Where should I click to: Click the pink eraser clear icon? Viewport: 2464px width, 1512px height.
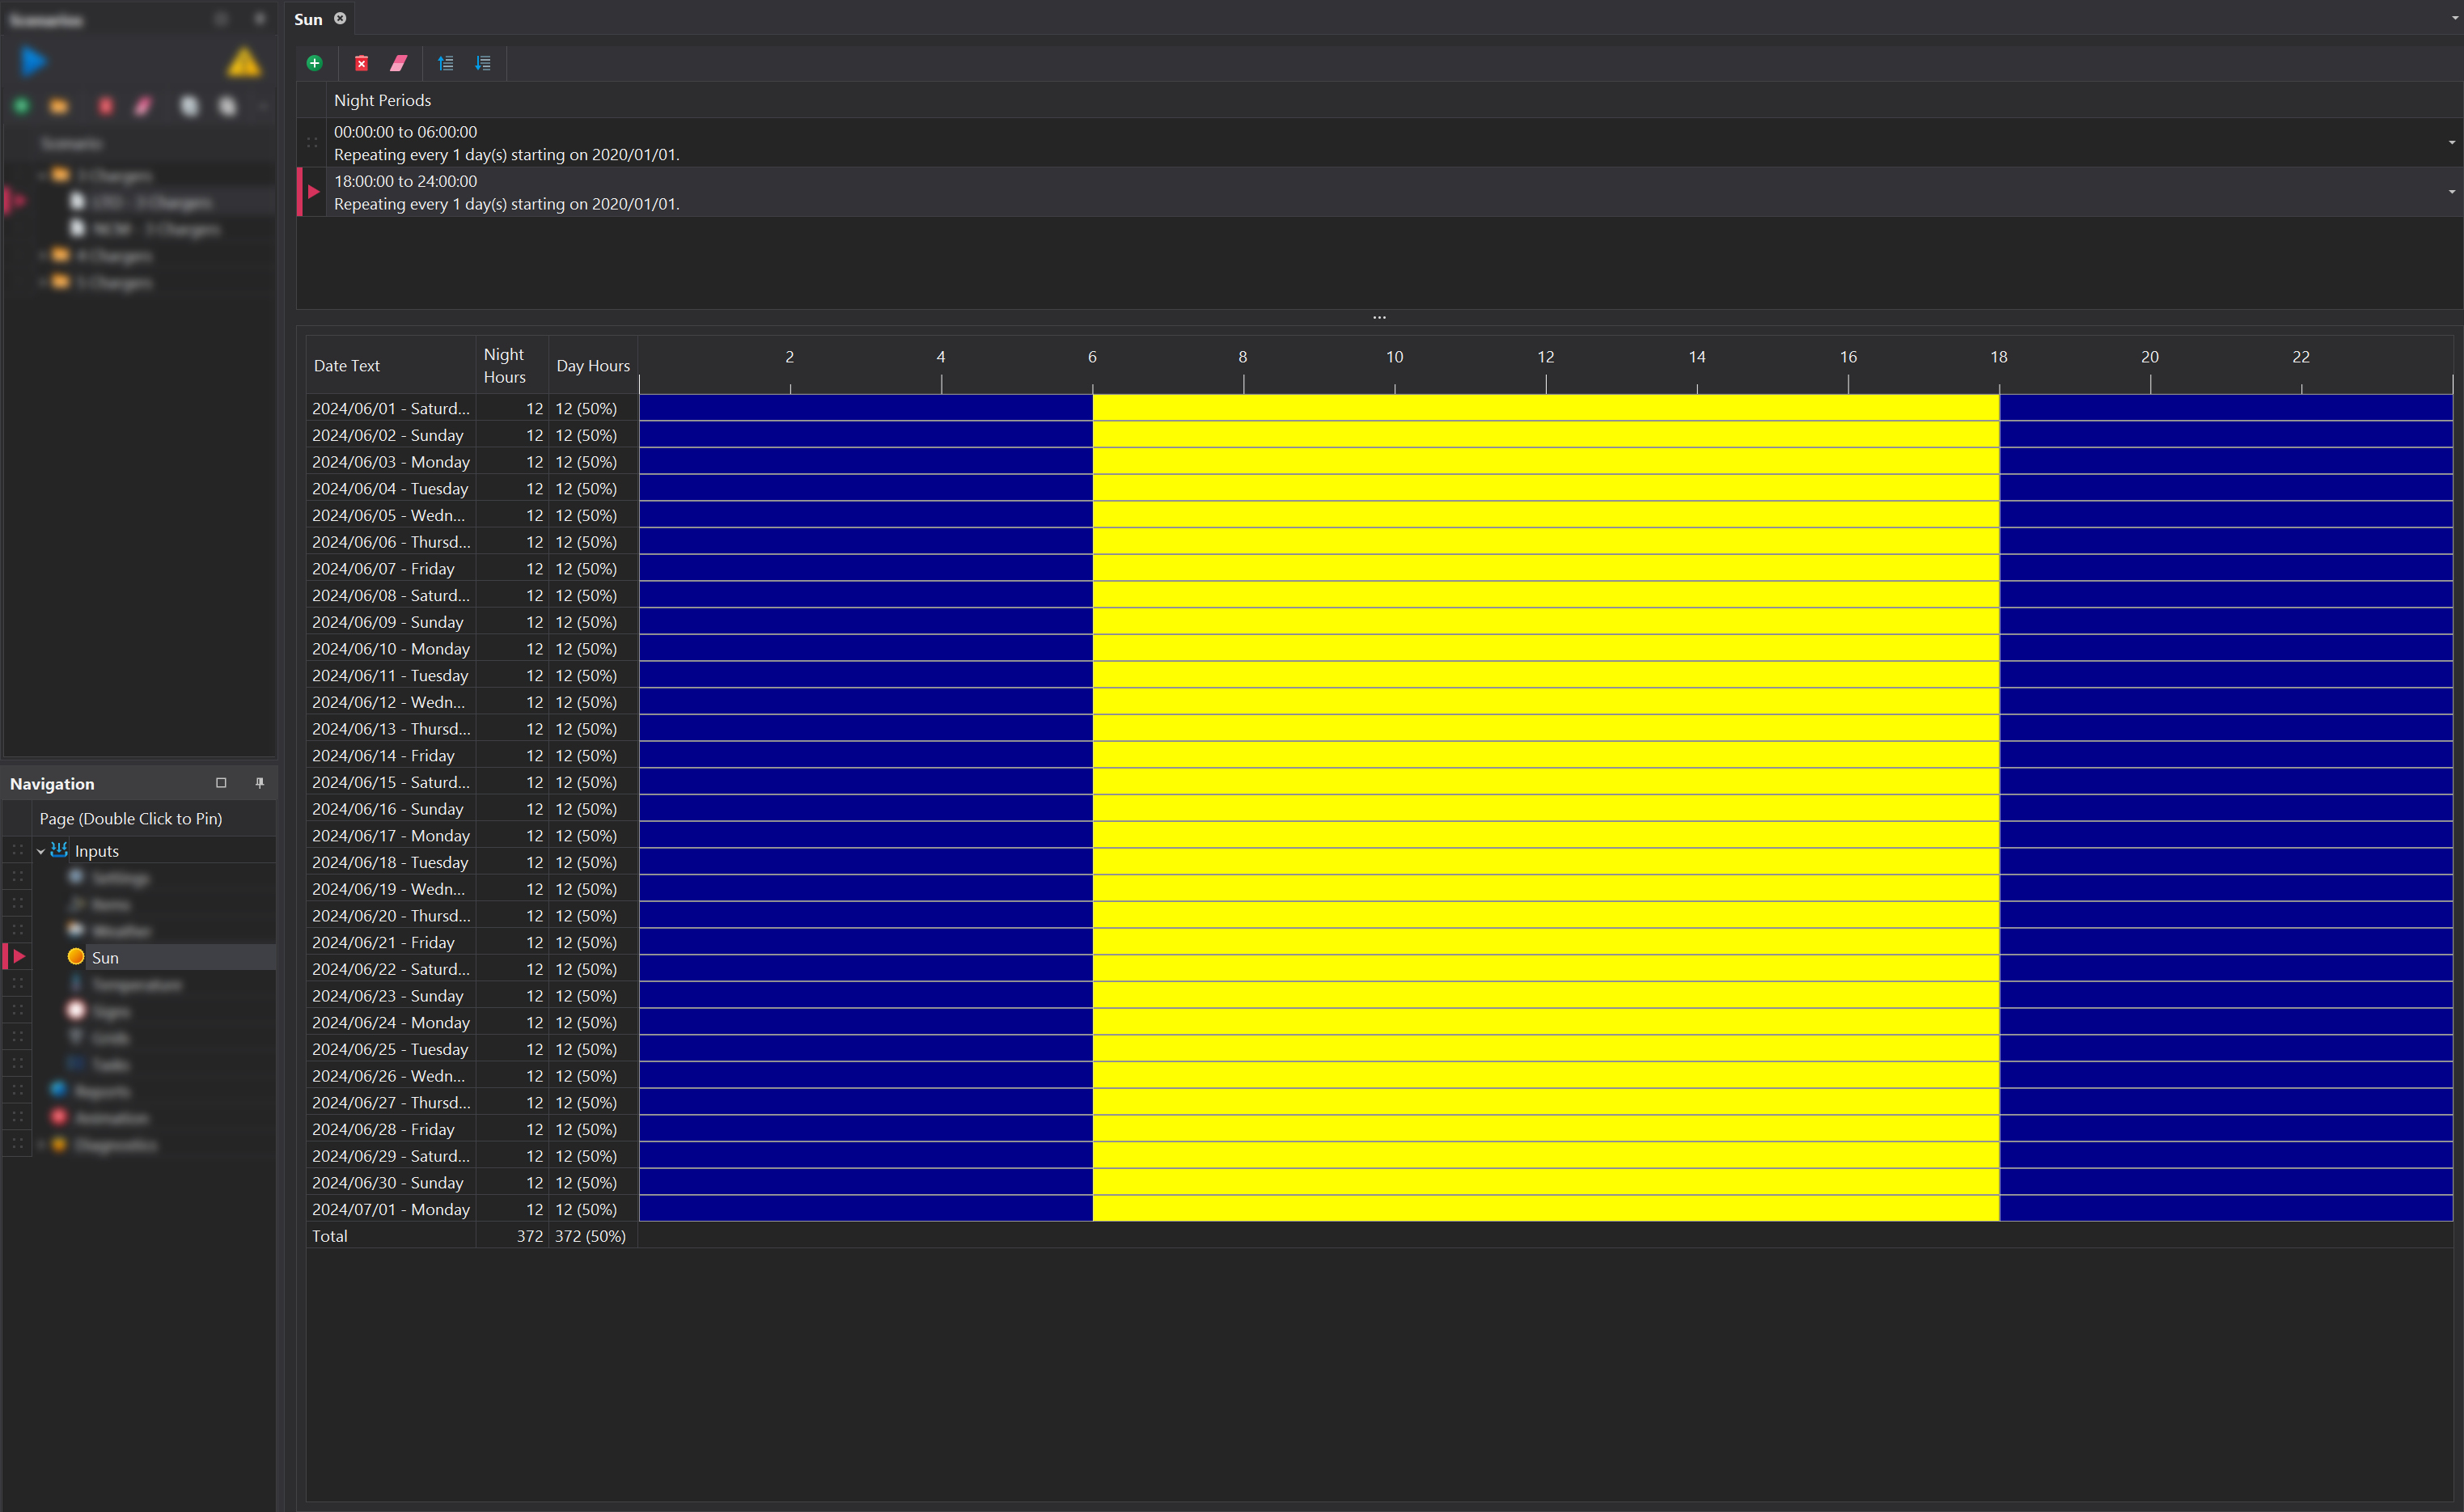[399, 63]
